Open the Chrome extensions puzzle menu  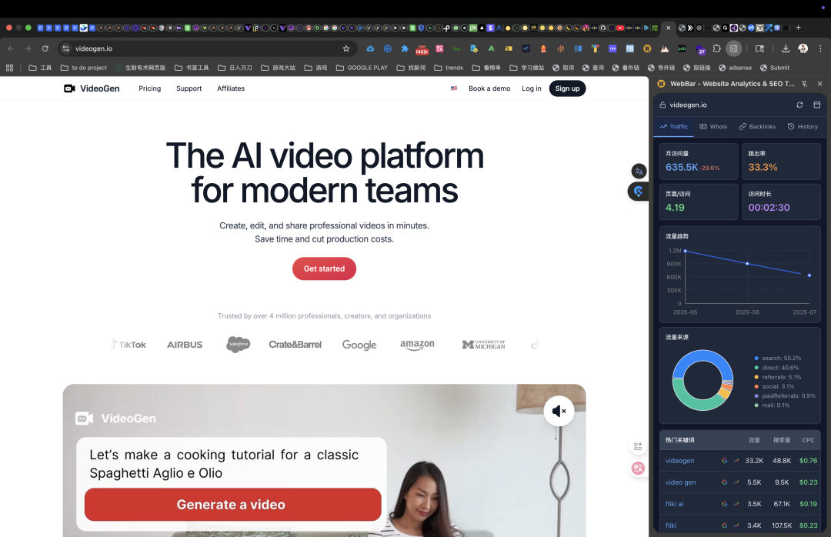pyautogui.click(x=716, y=48)
